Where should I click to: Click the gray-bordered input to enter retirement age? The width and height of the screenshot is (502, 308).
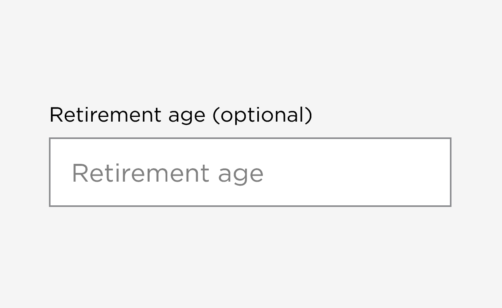tap(250, 172)
